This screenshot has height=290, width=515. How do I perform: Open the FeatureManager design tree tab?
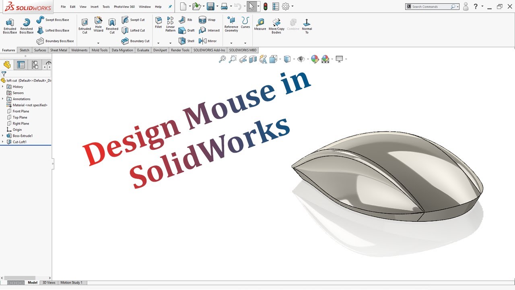tap(7, 65)
